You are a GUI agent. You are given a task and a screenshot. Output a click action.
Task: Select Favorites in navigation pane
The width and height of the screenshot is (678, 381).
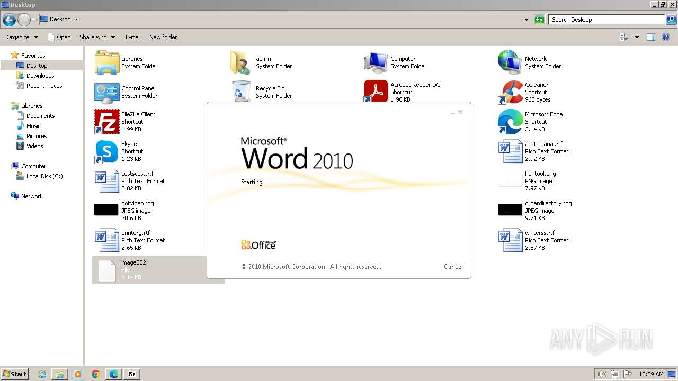coord(33,56)
